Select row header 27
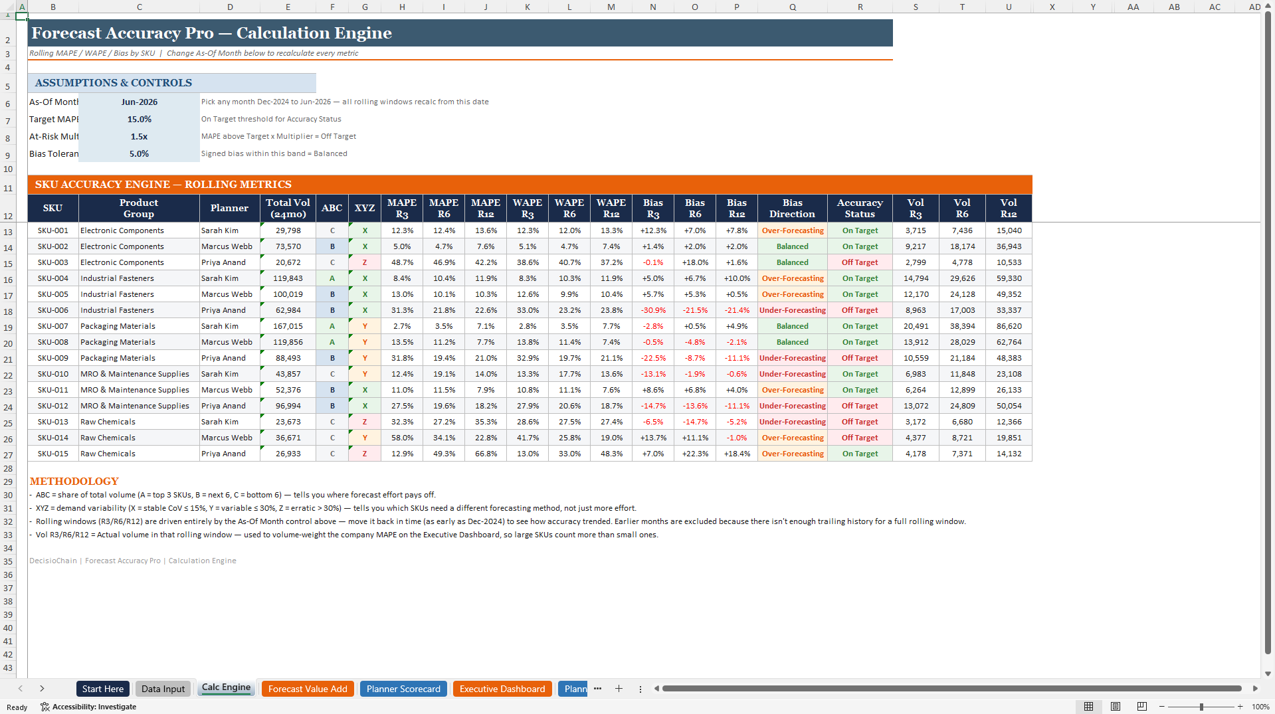 [x=8, y=455]
